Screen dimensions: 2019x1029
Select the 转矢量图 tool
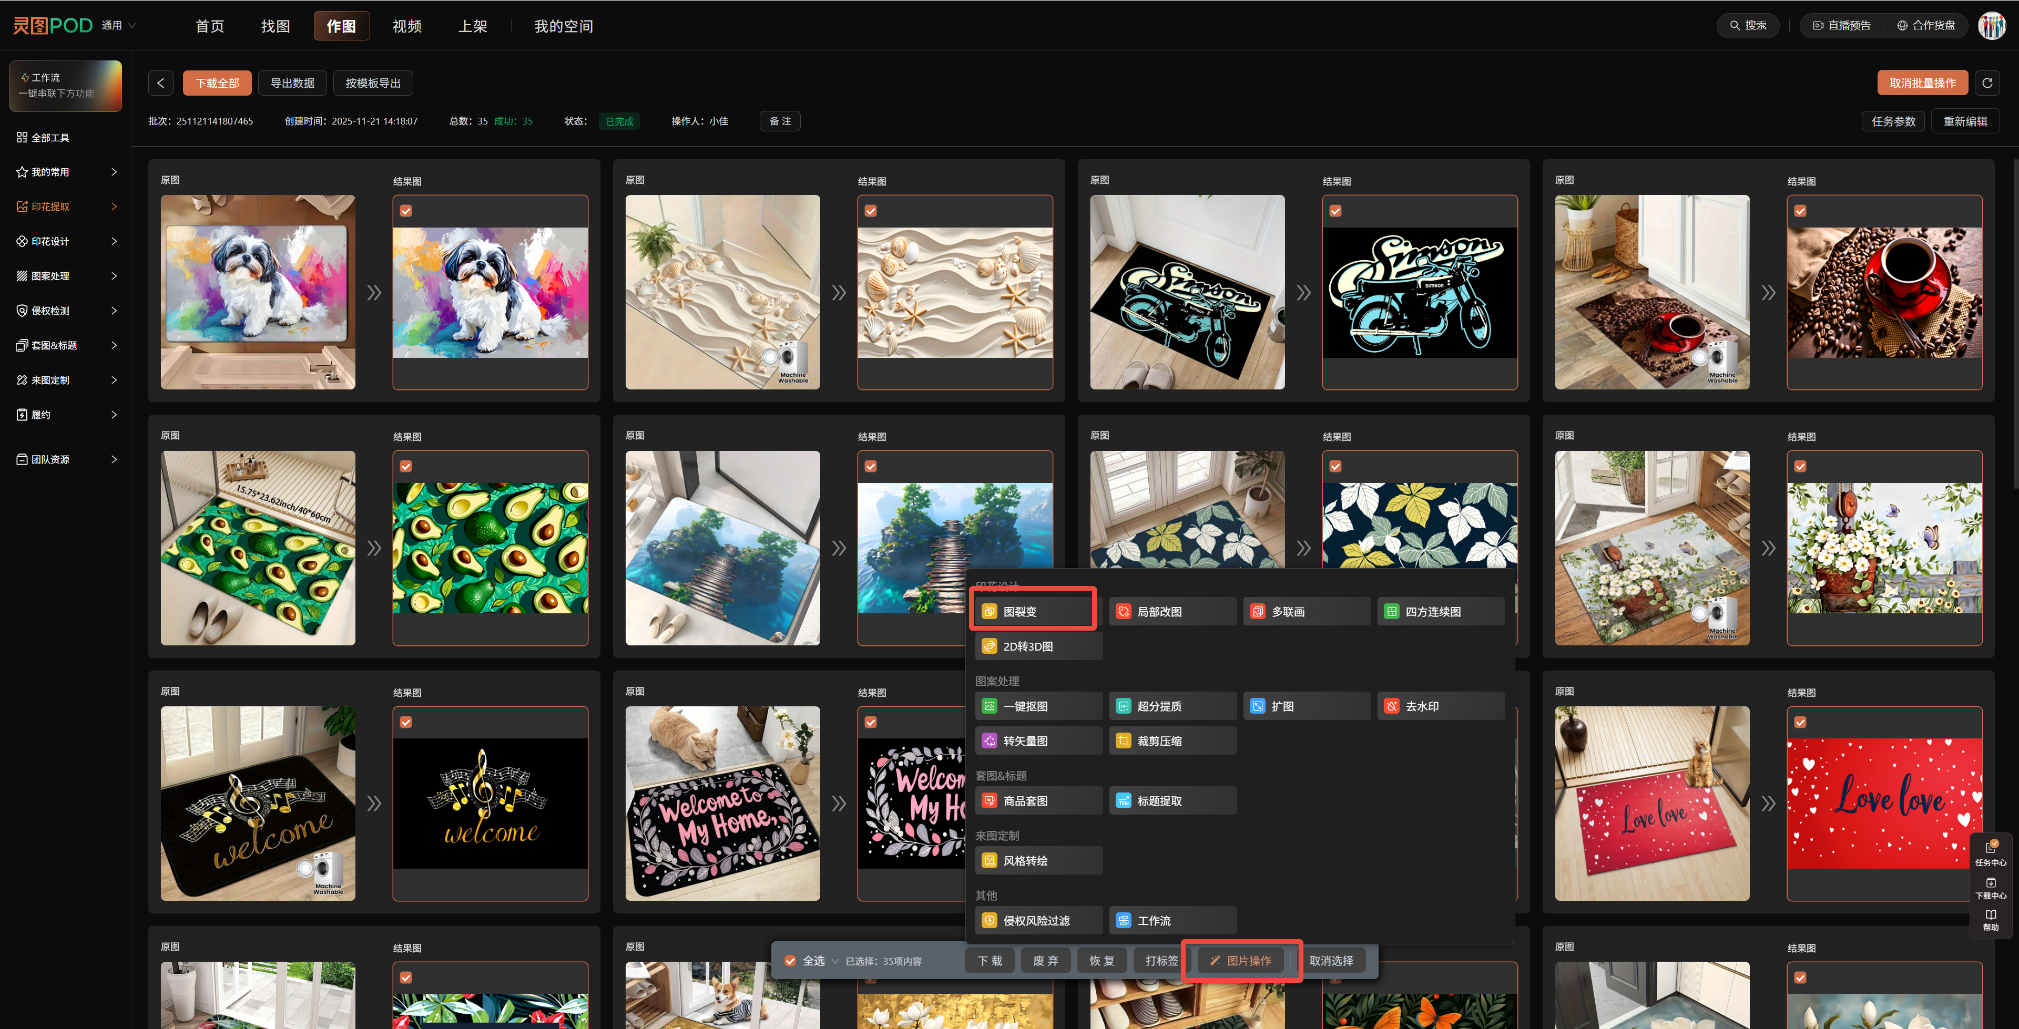tap(1038, 740)
